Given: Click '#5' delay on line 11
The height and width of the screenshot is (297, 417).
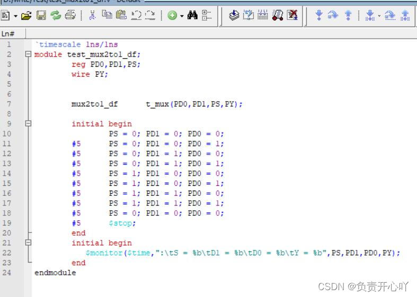Looking at the screenshot, I should coord(76,144).
